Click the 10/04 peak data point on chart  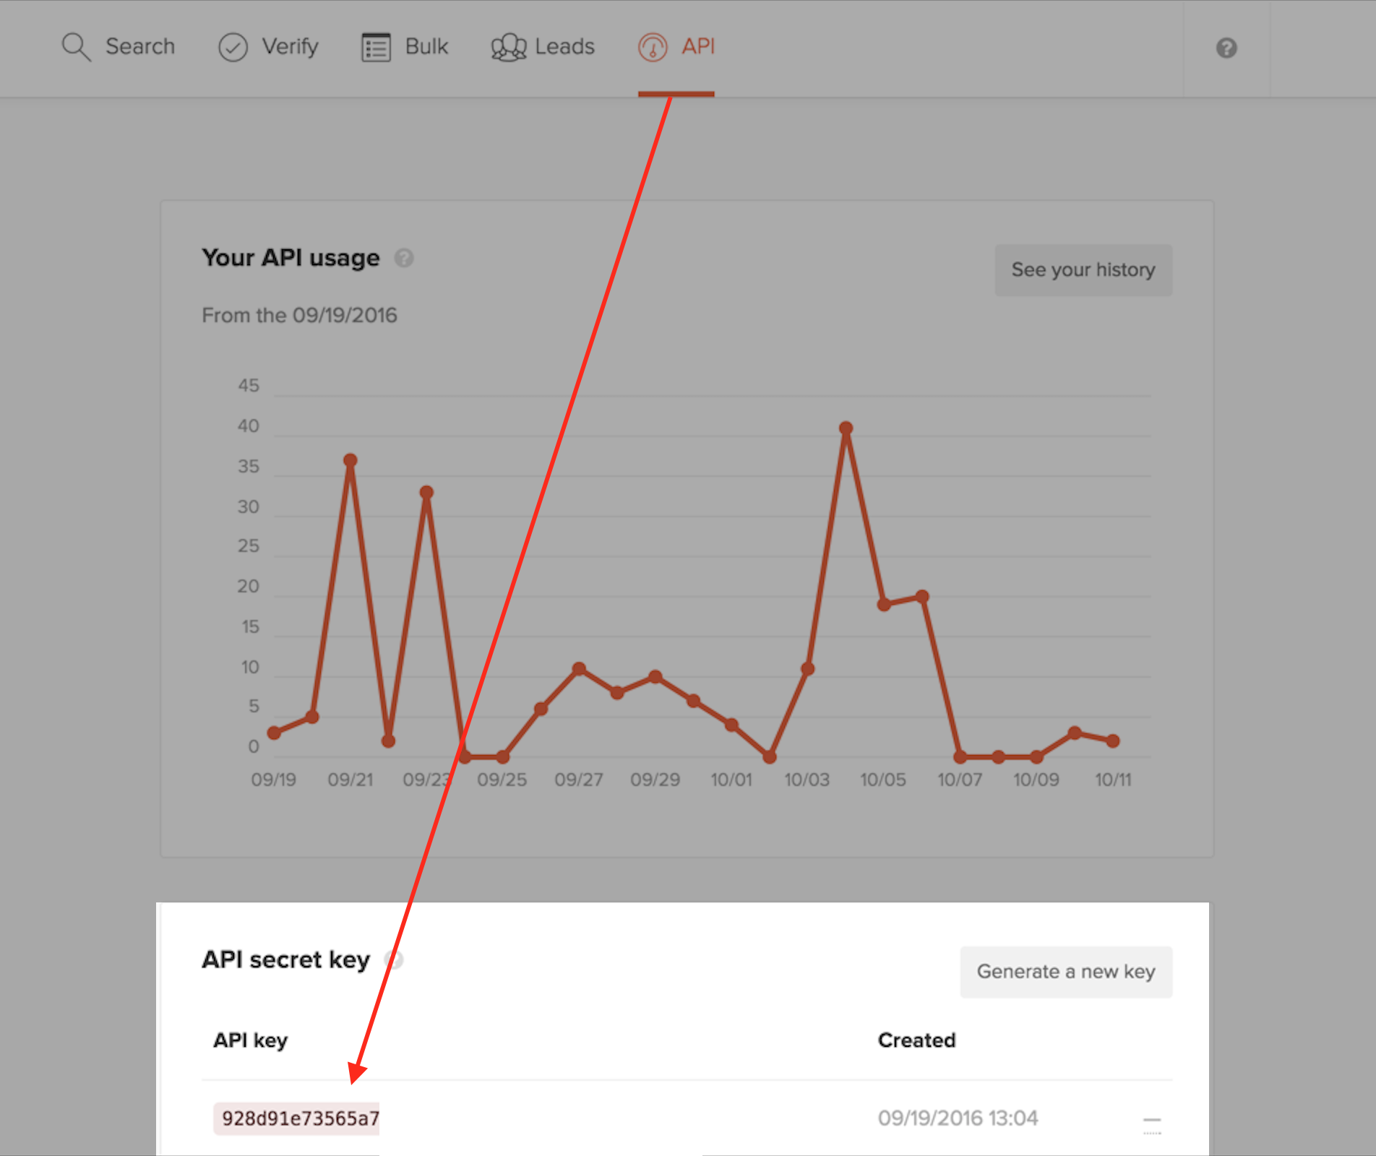(846, 428)
